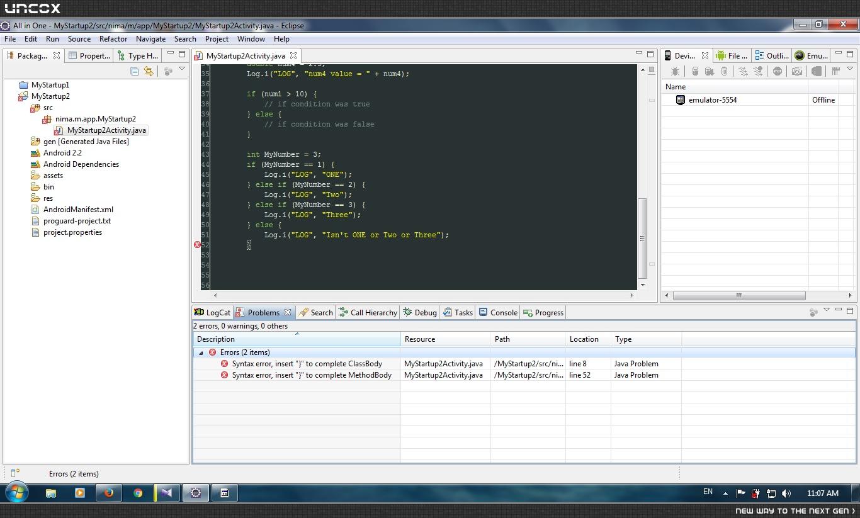Select MyStartup2Activity.java in Package Explorer

(x=106, y=130)
